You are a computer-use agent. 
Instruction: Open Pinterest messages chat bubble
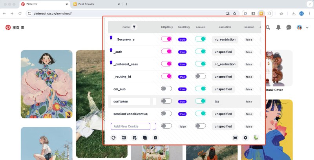pyautogui.click(x=289, y=27)
